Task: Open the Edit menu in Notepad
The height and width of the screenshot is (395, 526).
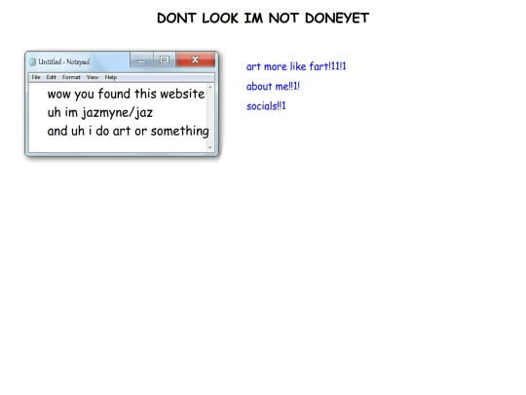Action: [x=51, y=77]
